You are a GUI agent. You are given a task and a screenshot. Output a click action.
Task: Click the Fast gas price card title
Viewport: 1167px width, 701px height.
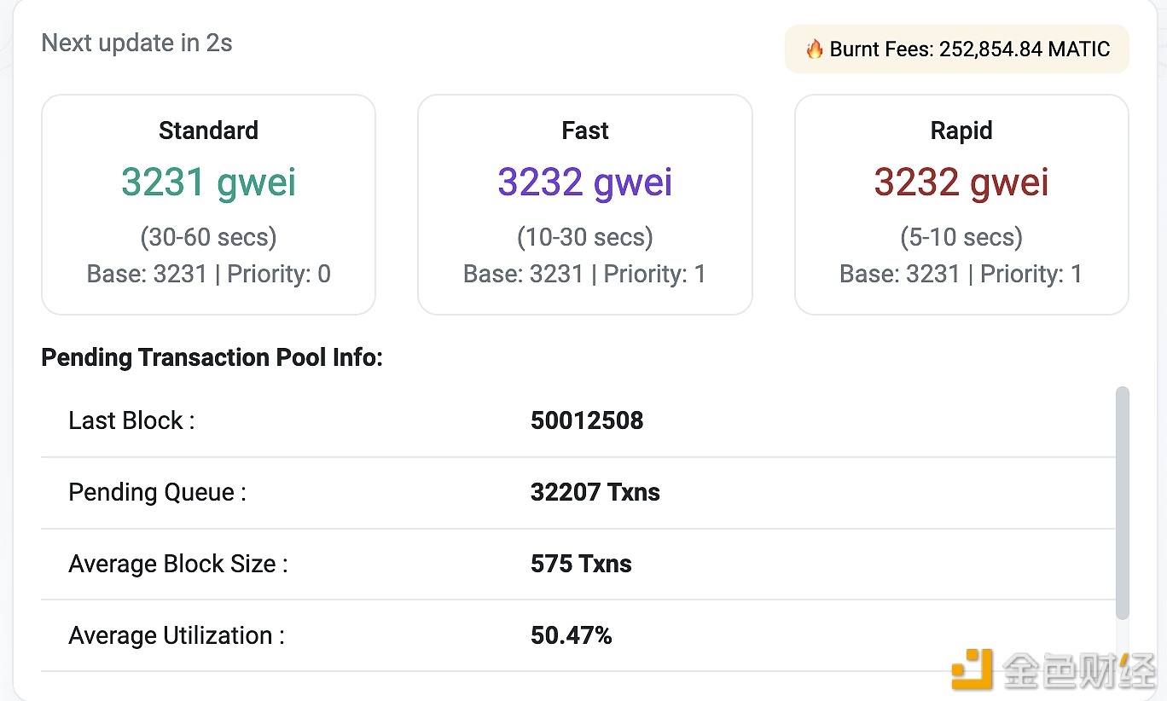[x=585, y=130]
